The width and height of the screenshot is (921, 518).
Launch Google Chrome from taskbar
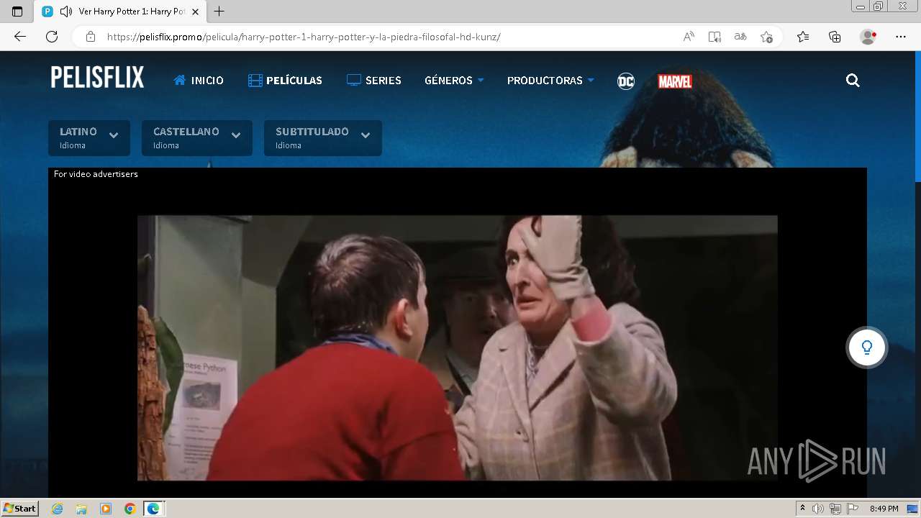pyautogui.click(x=130, y=509)
